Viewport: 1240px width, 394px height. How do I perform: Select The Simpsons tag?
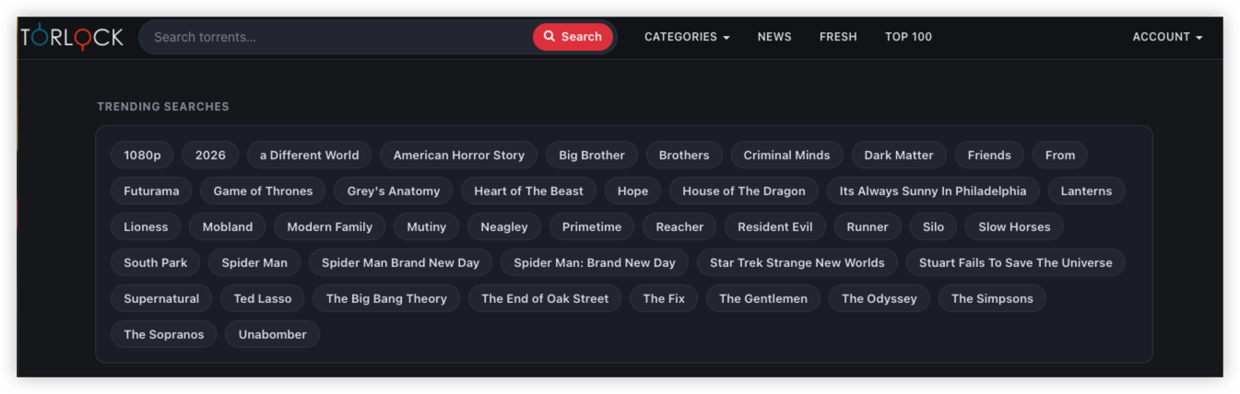click(x=992, y=298)
